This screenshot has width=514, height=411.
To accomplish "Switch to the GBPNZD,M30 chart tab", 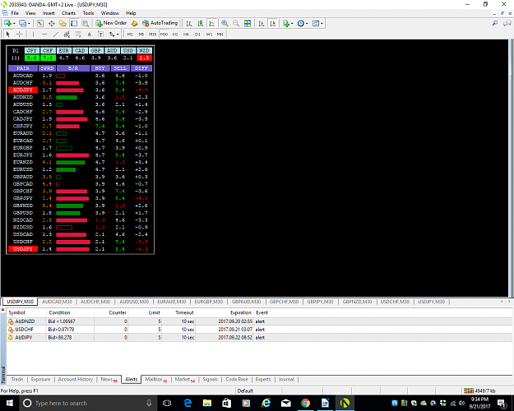I will [x=357, y=302].
